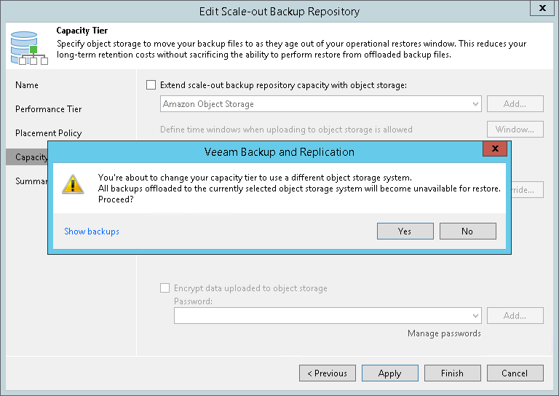
Task: Close the Veeam Backup and Replication dialog
Action: (495, 148)
